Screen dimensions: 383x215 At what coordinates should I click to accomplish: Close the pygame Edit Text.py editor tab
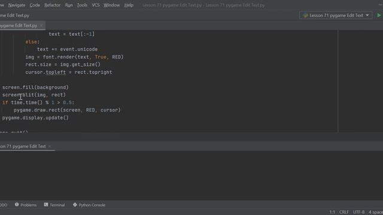(x=41, y=26)
